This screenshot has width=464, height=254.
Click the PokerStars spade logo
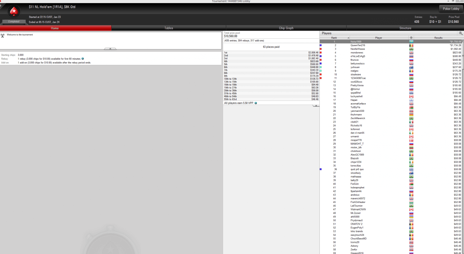click(14, 11)
